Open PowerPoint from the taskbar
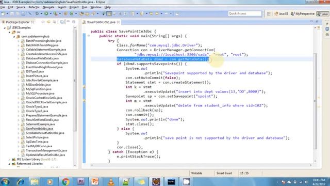The image size is (330, 186). (95, 181)
